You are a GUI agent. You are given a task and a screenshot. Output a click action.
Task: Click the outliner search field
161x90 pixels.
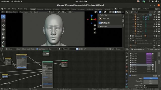[x=142, y=12]
